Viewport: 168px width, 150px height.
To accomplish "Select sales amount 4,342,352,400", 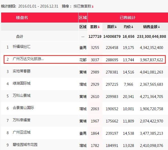I will pos(152,48).
